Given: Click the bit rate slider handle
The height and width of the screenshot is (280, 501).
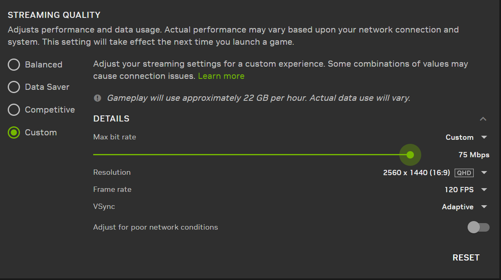Looking at the screenshot, I should coord(410,155).
